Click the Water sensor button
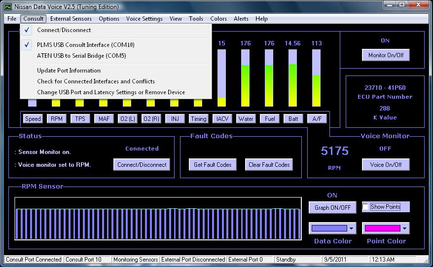The image size is (433, 267). pos(246,119)
